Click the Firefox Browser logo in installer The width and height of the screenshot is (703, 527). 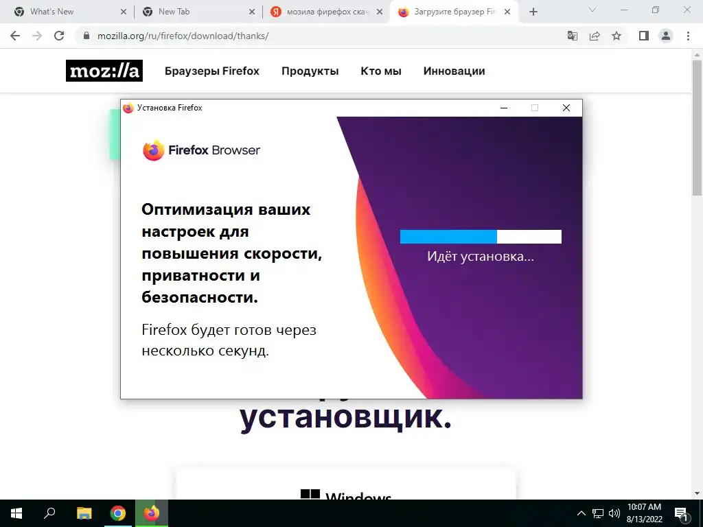[201, 150]
